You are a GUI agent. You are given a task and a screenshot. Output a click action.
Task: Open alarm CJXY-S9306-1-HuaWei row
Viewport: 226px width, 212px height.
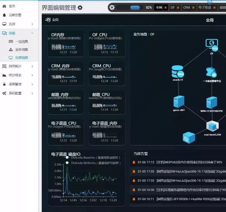pyautogui.click(x=178, y=199)
